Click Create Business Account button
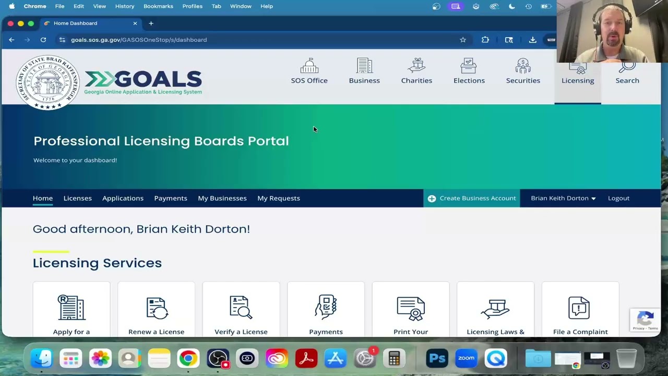668x376 pixels. [472, 198]
